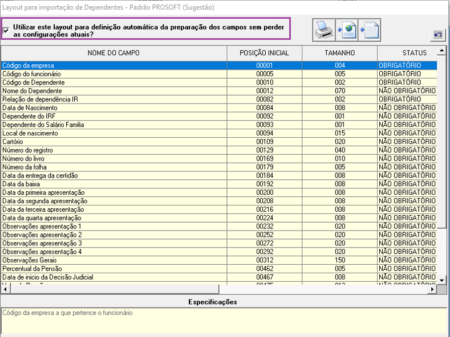Select row 'Dependente do Salário Família'
Screen dimensions: 450x337
point(219,125)
